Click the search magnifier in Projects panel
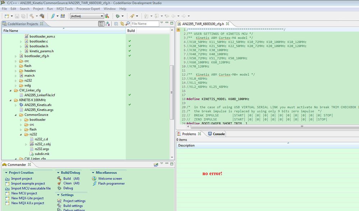The image size is (359, 211). pos(127,24)
